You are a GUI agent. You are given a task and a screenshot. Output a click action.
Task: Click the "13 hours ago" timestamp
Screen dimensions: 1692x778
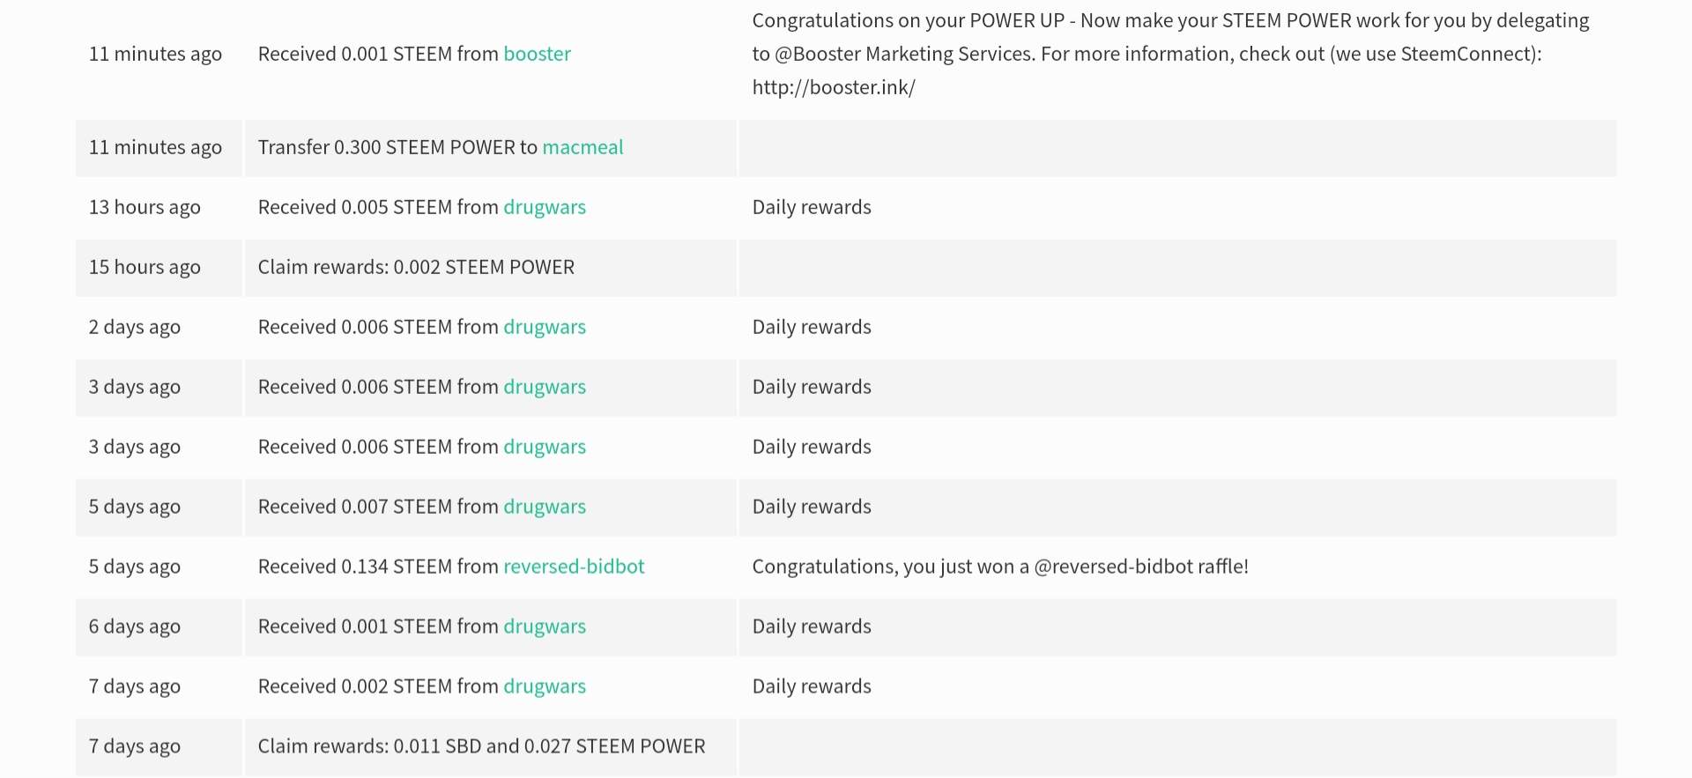[x=145, y=207]
